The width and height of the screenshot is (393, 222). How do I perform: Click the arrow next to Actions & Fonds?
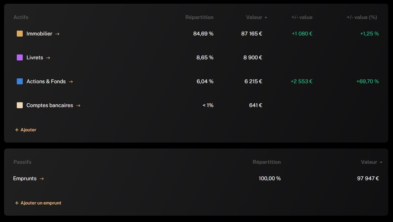[71, 82]
